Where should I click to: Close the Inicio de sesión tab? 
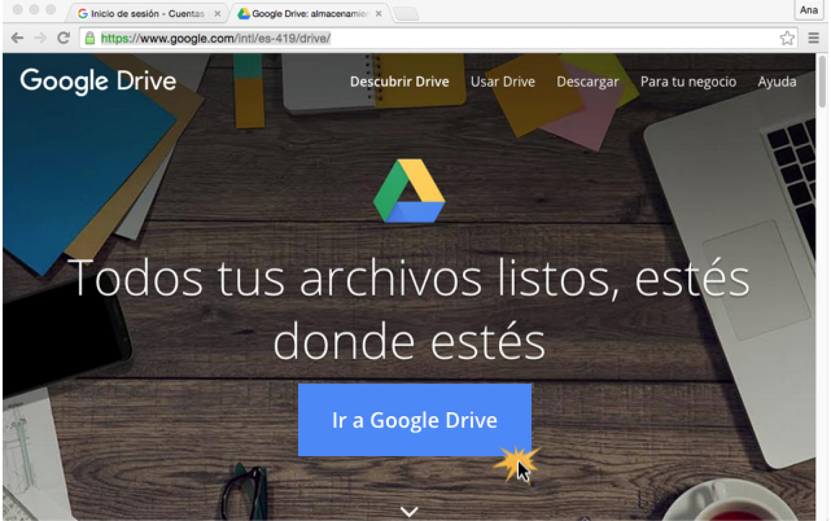tap(218, 14)
